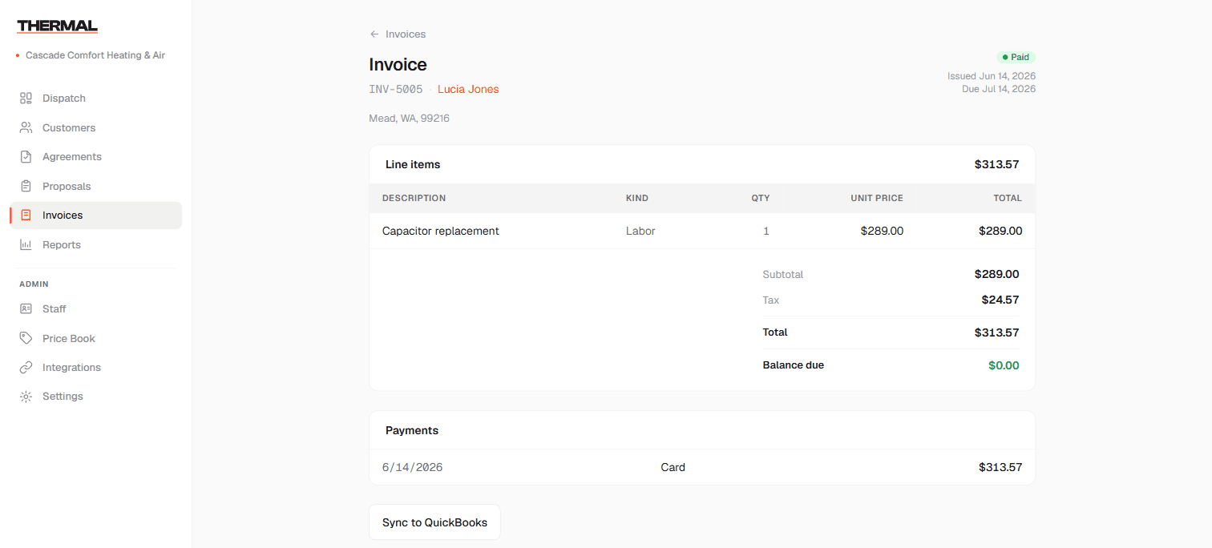1212x548 pixels.
Task: Open Agreements in the sidebar
Action: pos(95,157)
